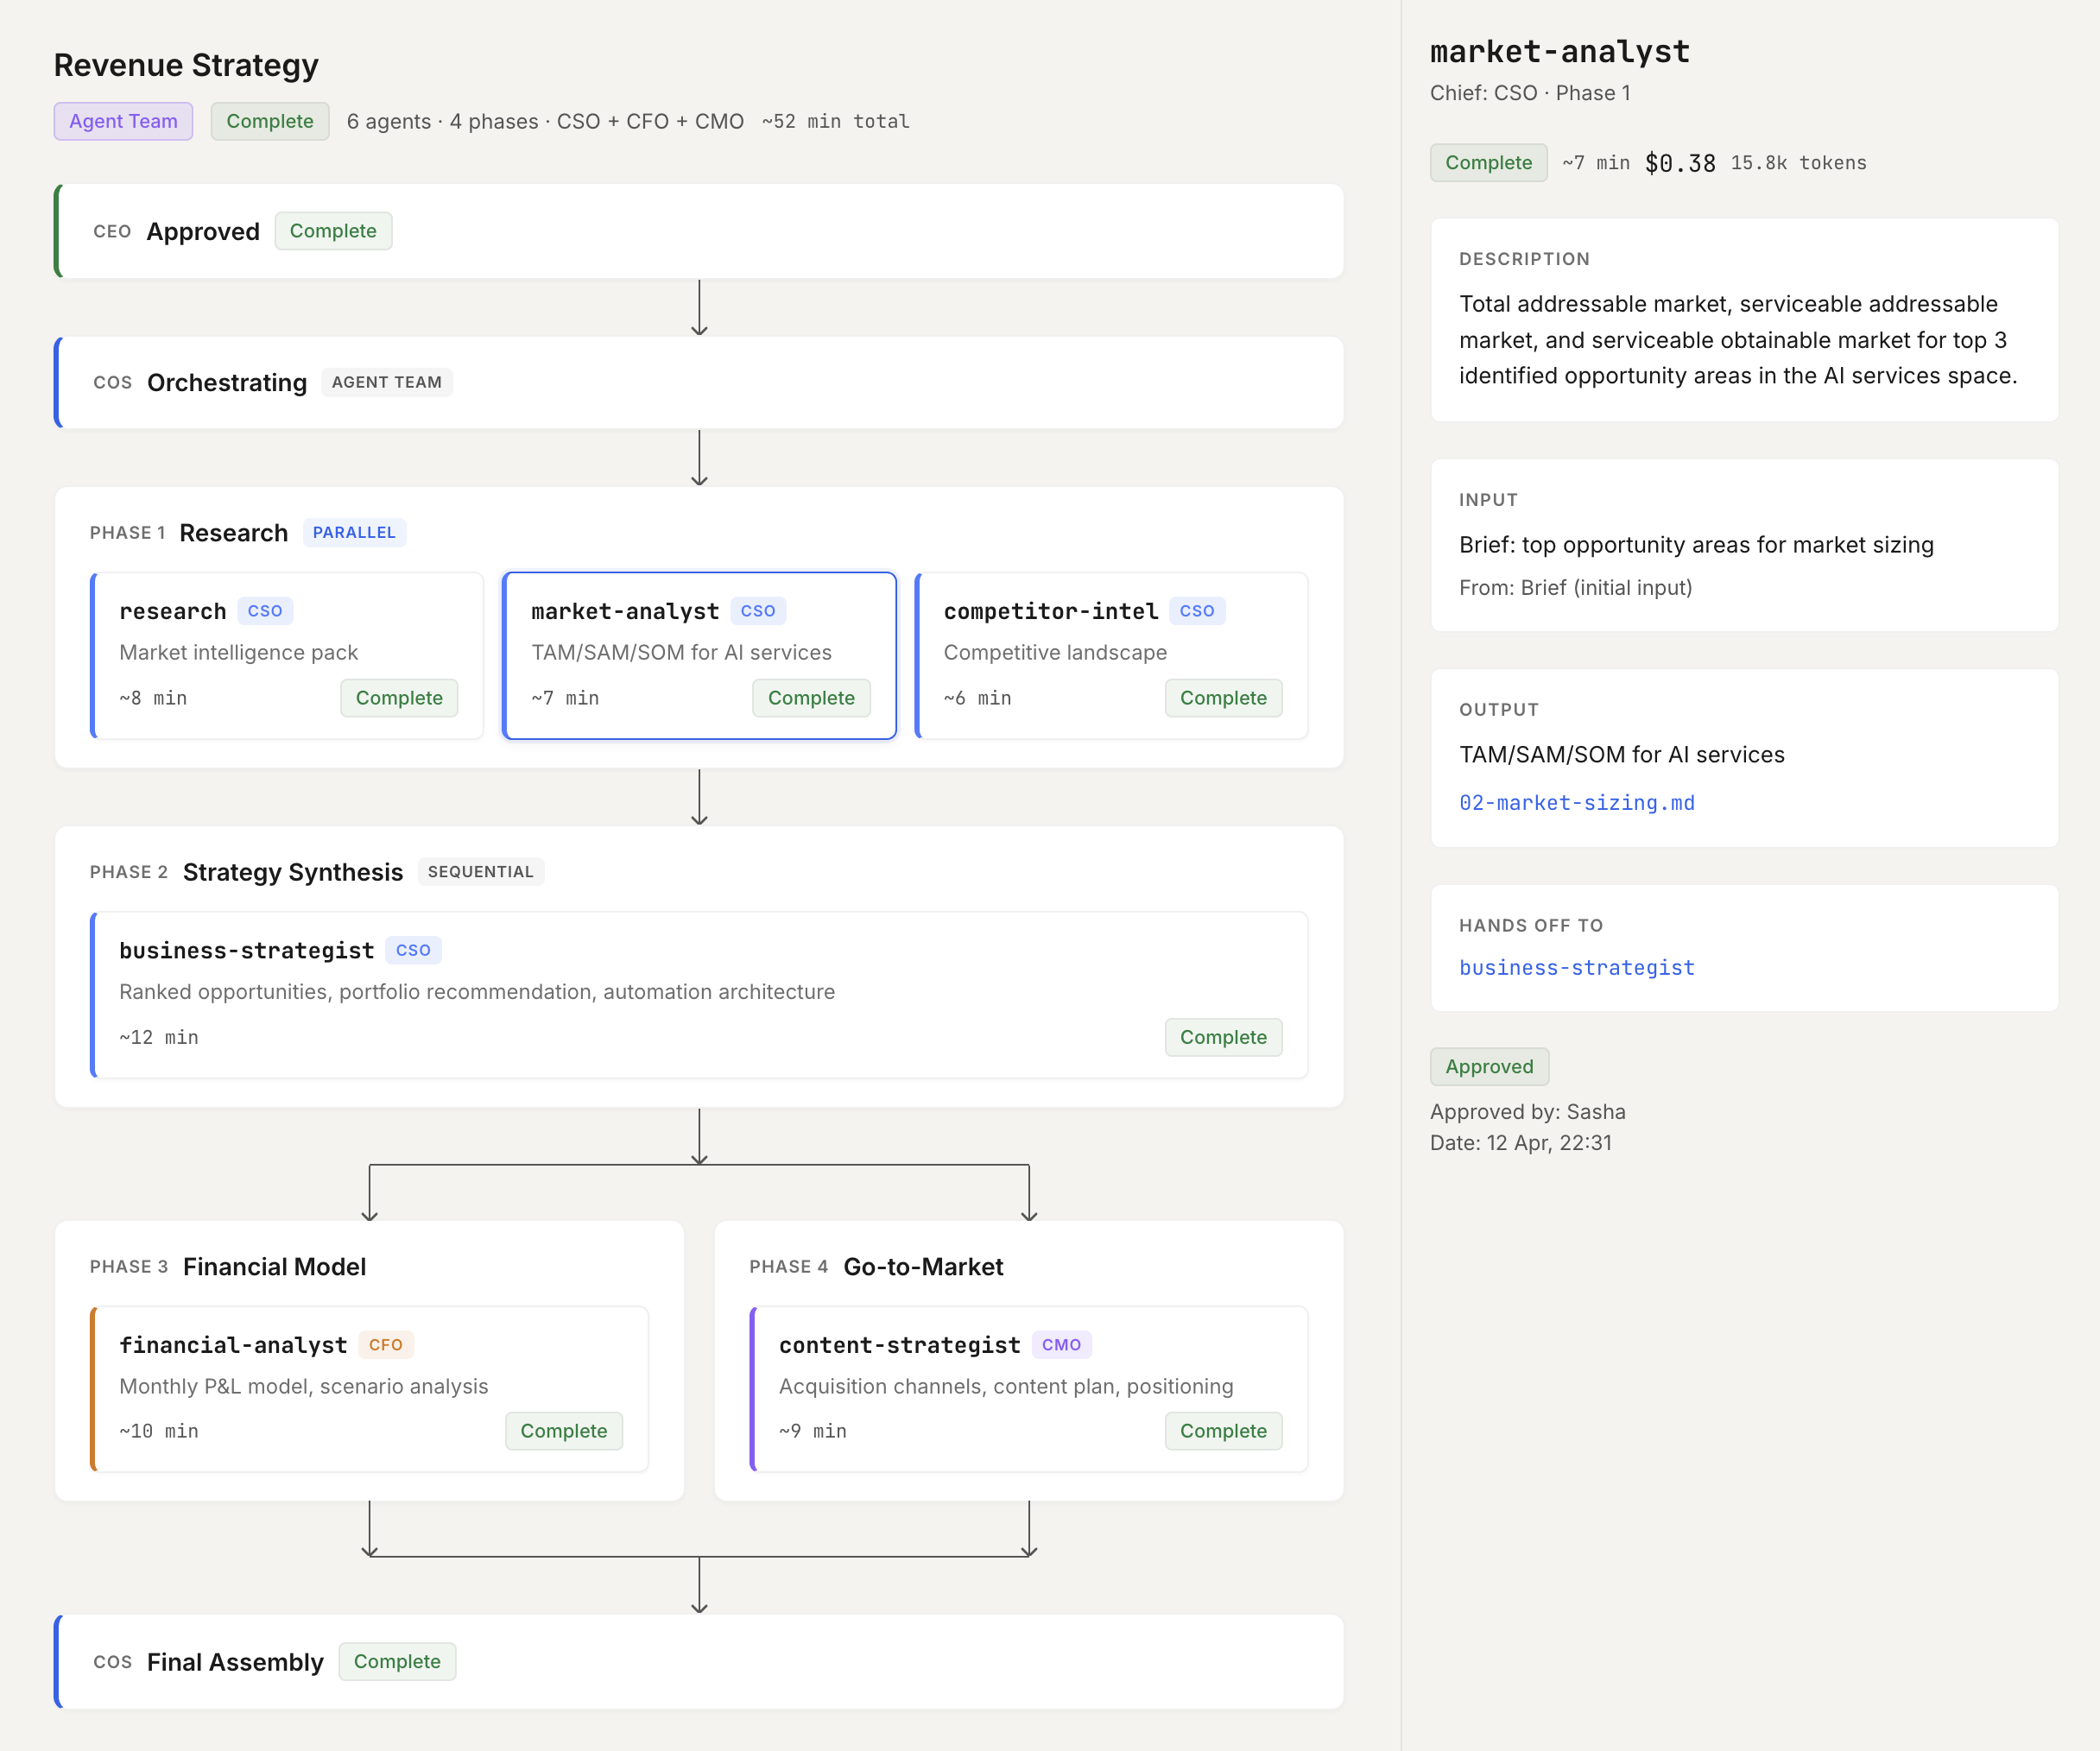Click the CMO tag on the content-strategist card
The image size is (2100, 1751).
point(1062,1345)
